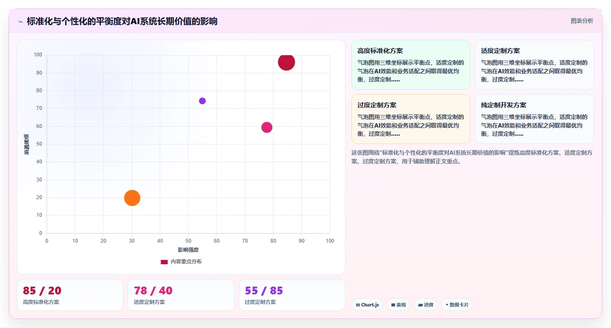Open the 高度标准化方案 info card
Viewport: 611px width, 328px height.
coord(411,65)
